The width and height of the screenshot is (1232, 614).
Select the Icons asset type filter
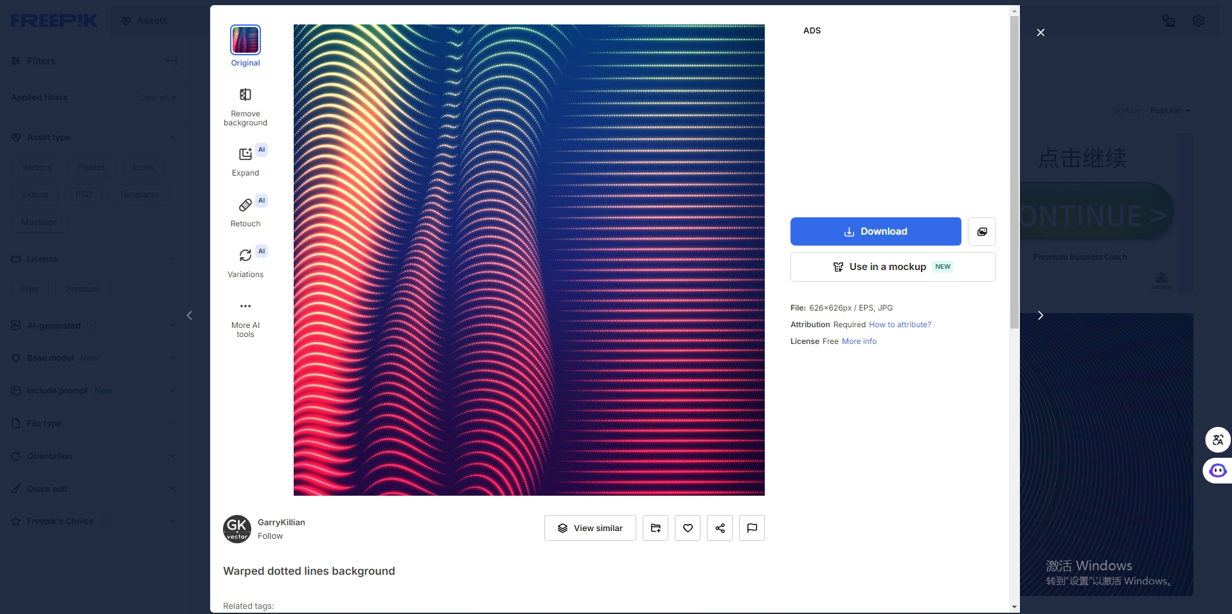143,168
